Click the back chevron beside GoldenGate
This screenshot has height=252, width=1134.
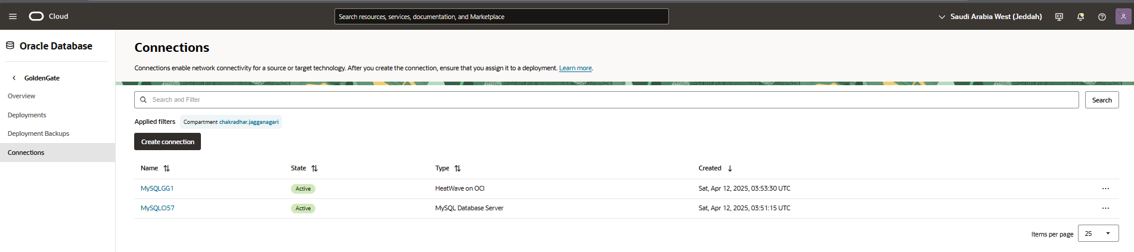(x=14, y=78)
